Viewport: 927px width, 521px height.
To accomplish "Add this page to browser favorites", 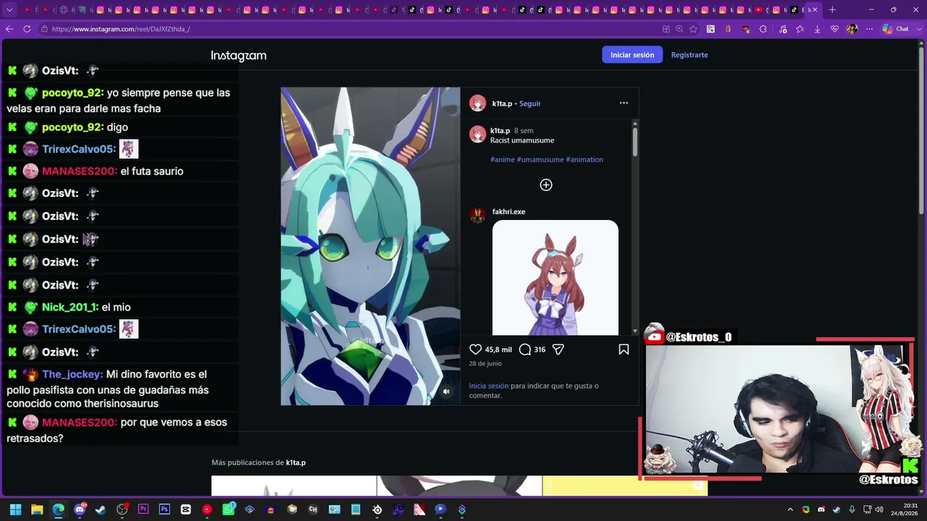I will tap(693, 29).
